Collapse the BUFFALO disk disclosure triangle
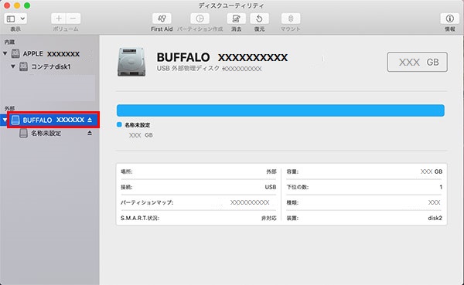 click(x=5, y=120)
